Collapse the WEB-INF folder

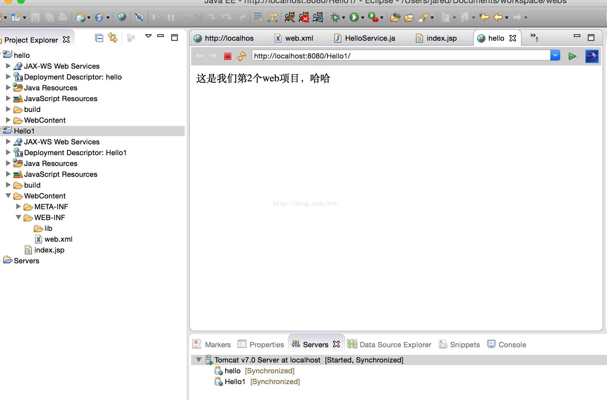18,217
